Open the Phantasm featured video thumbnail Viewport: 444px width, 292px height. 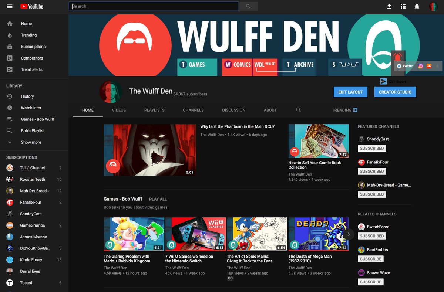point(150,150)
